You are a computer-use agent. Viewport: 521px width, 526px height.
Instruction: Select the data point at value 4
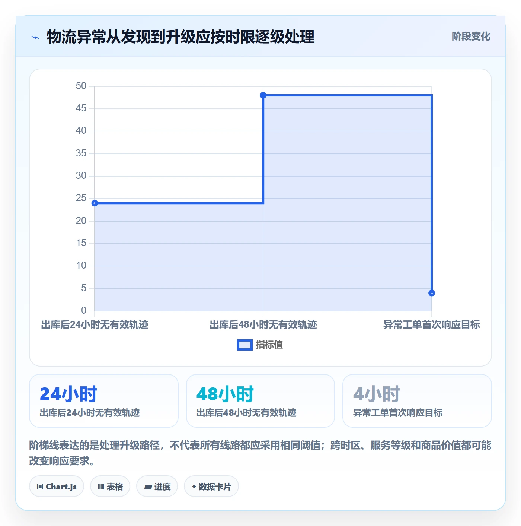432,293
